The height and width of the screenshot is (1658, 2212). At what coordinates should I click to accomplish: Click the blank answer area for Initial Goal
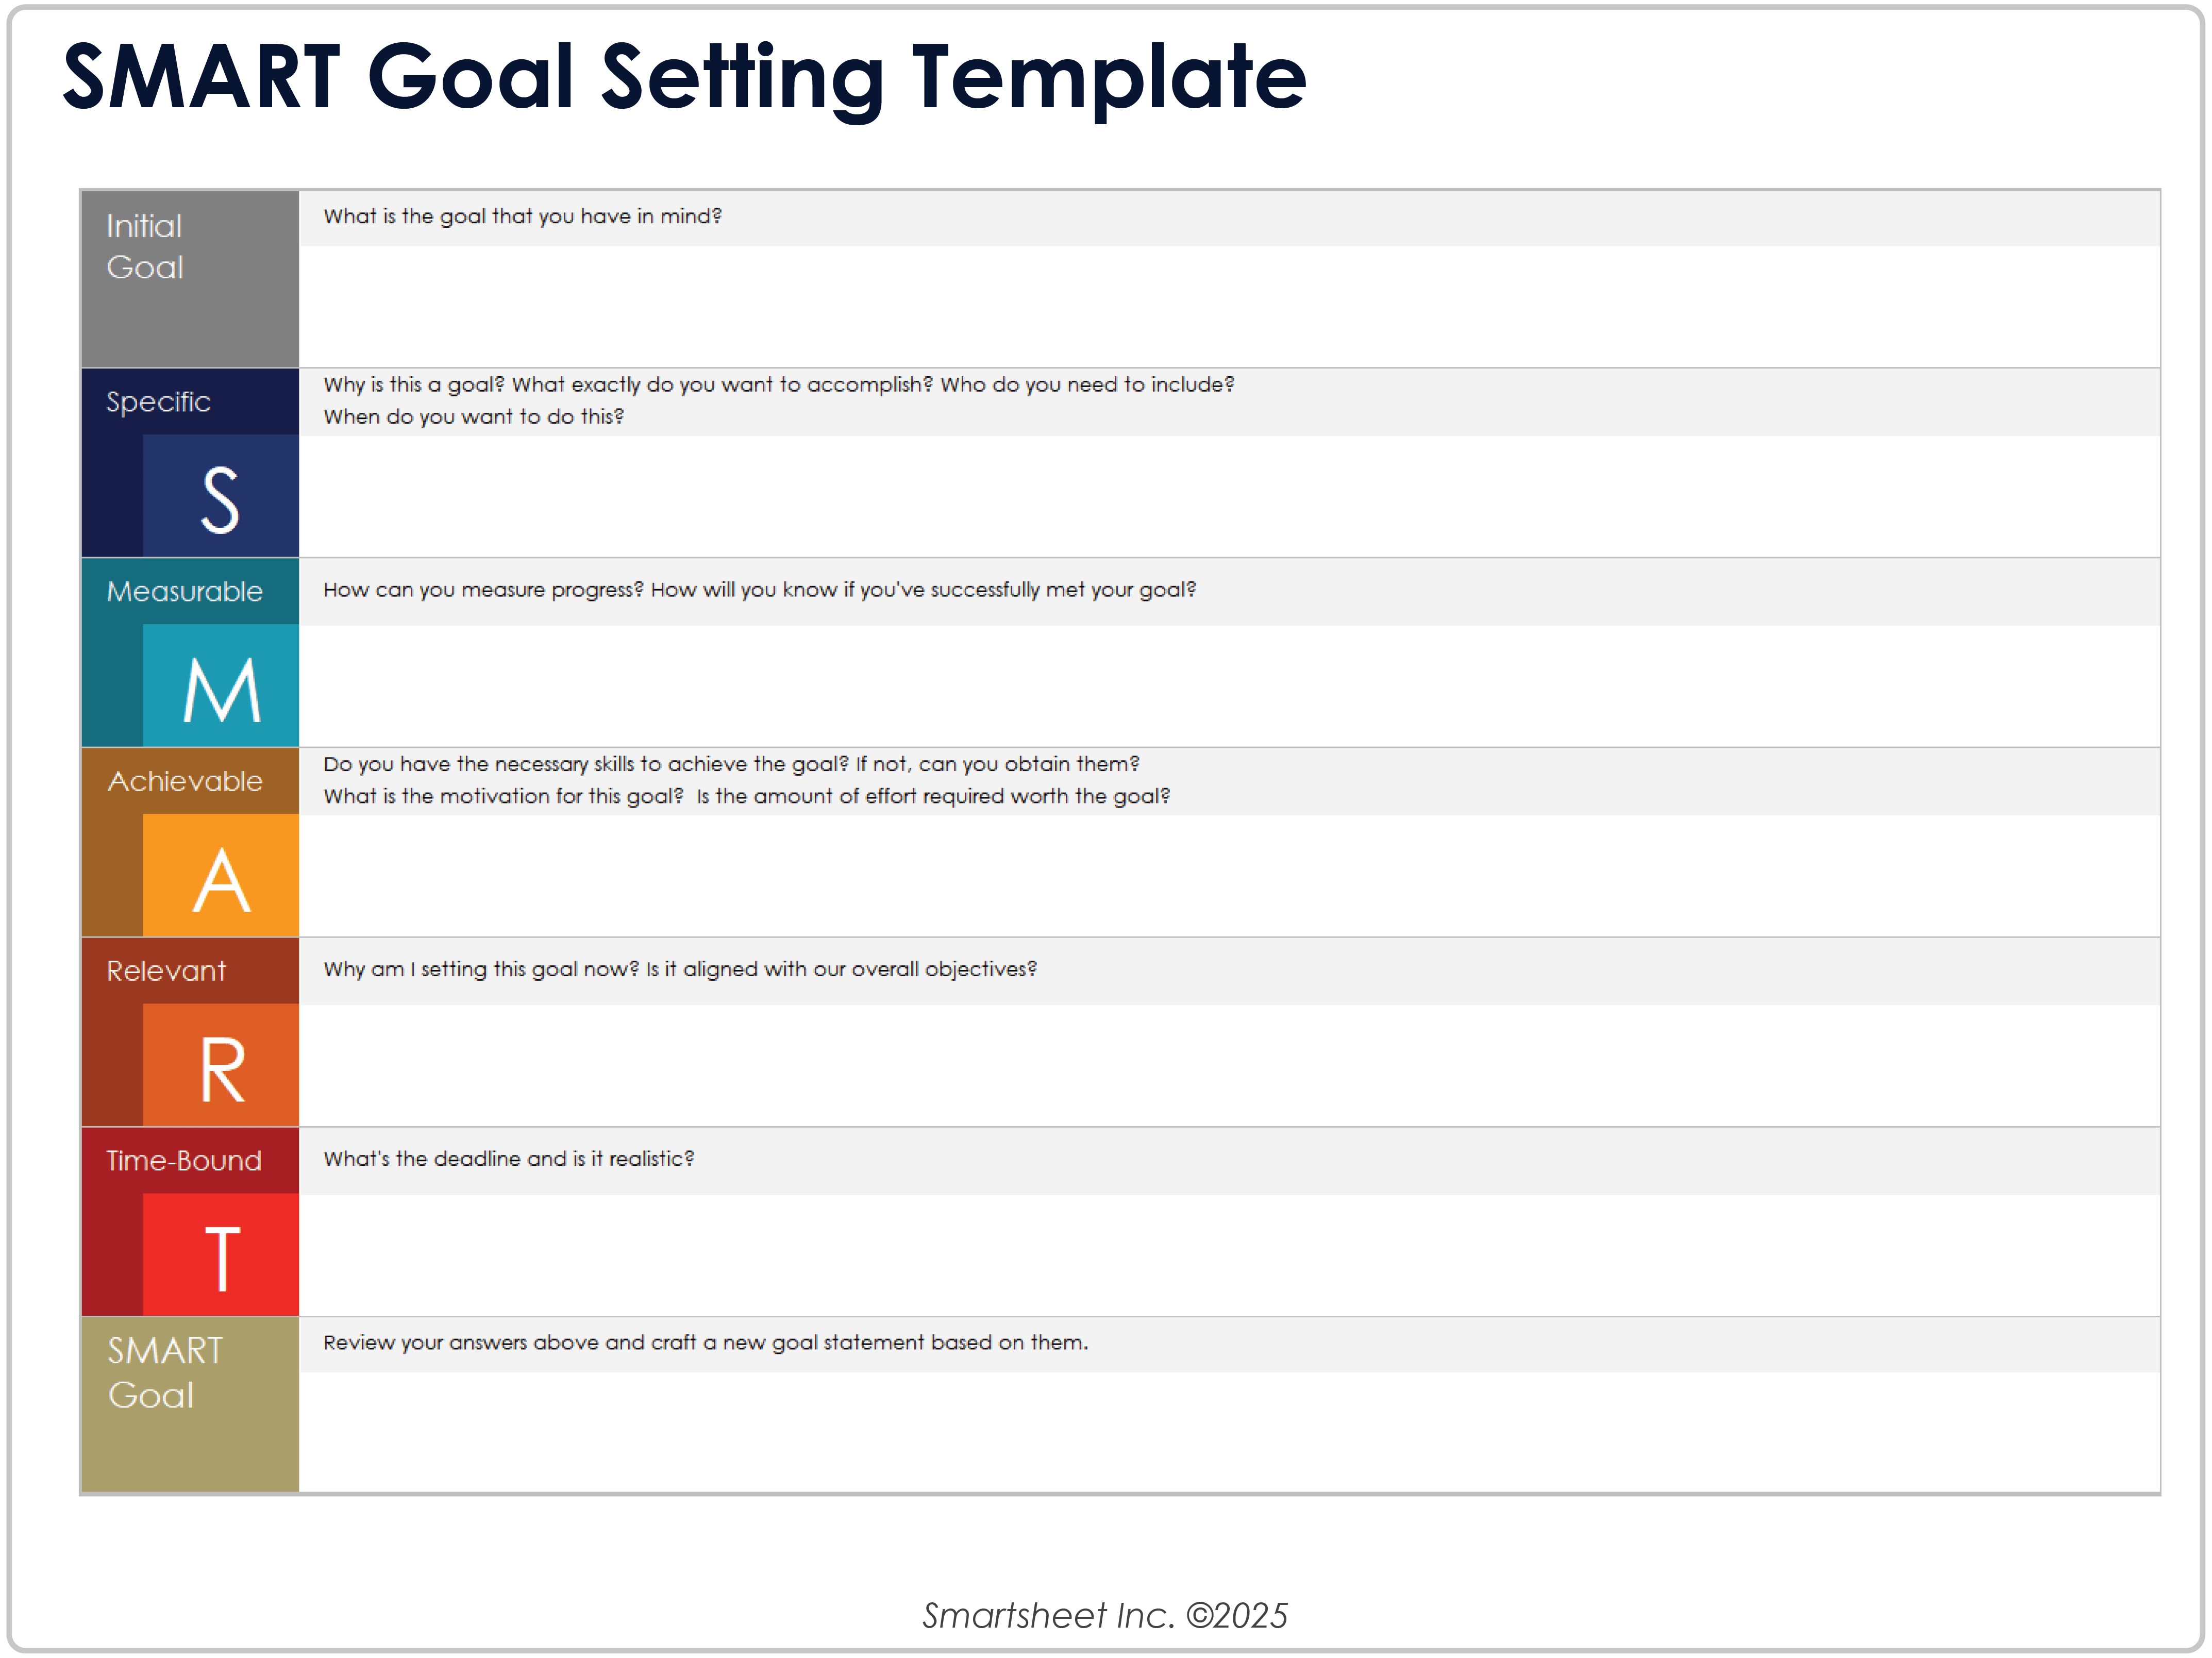1228,306
